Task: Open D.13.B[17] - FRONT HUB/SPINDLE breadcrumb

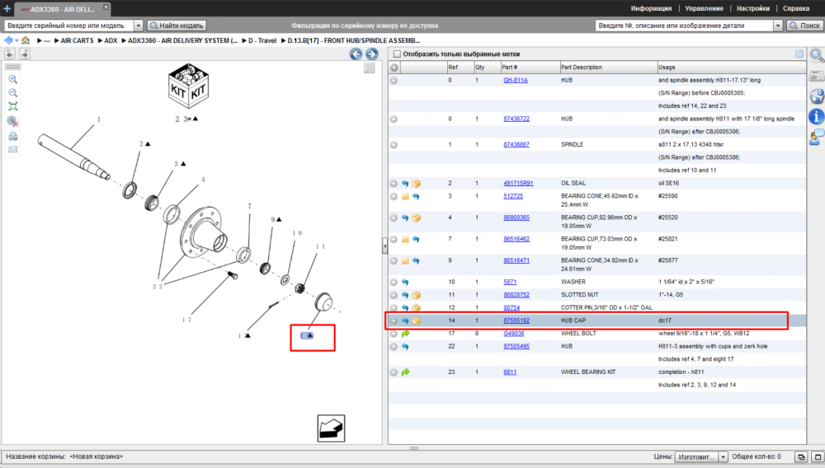Action: click(354, 40)
